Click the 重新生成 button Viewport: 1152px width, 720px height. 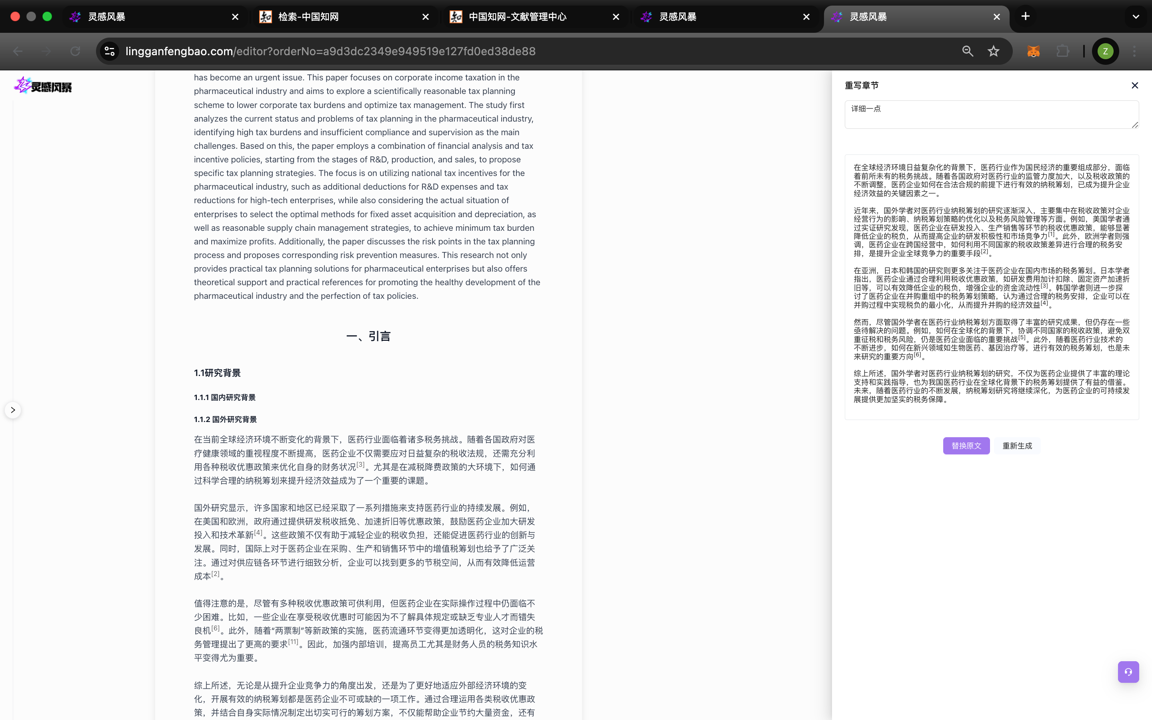pyautogui.click(x=1017, y=446)
